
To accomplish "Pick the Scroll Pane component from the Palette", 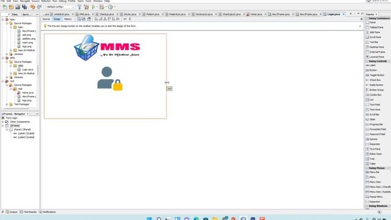I will (x=375, y=37).
